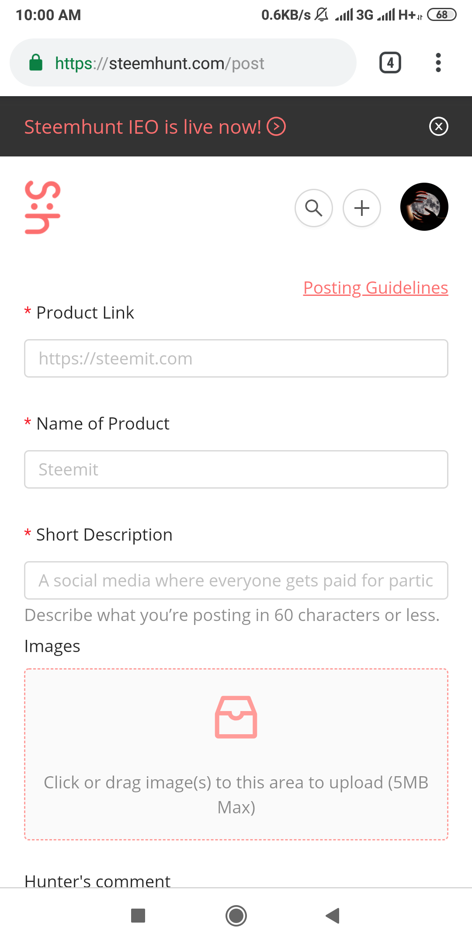Screen dimensions: 472x944
Task: Tap the Steemhunt IEO is live now text
Action: pyautogui.click(x=142, y=127)
